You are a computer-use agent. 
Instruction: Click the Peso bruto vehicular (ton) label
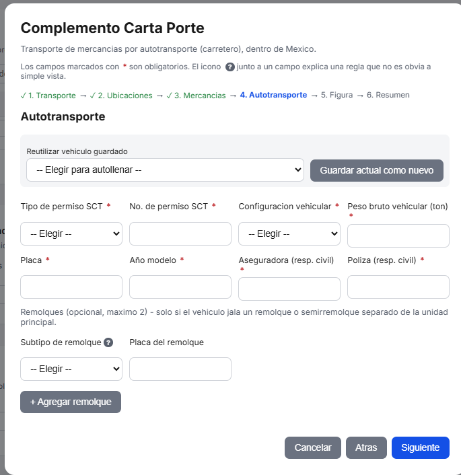(x=397, y=207)
